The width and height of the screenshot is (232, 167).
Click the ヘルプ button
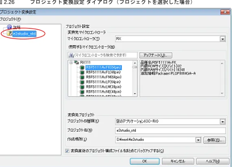(x=212, y=161)
